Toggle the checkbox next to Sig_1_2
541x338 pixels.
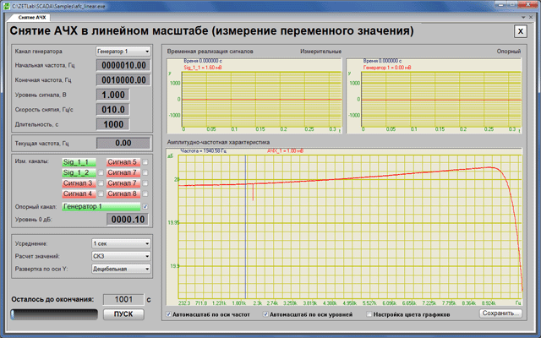[x=101, y=172]
